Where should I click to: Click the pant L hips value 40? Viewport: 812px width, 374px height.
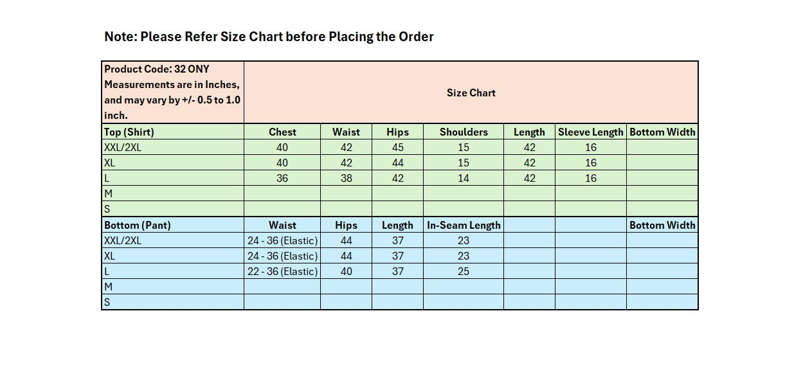347,271
